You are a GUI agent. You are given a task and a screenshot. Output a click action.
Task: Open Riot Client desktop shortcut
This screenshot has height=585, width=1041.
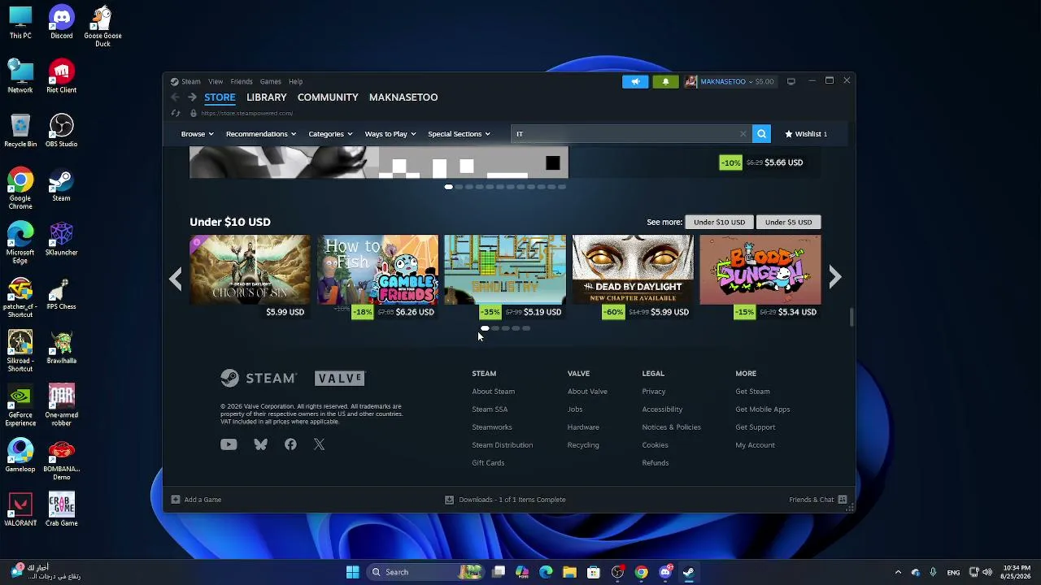[x=61, y=77]
